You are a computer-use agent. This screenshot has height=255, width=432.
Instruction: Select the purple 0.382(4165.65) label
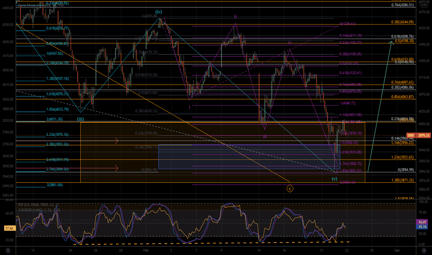tap(351, 54)
